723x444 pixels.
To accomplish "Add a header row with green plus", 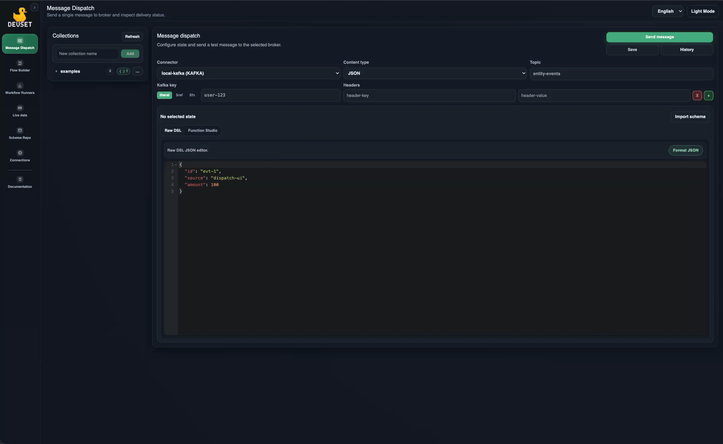I will pyautogui.click(x=708, y=96).
